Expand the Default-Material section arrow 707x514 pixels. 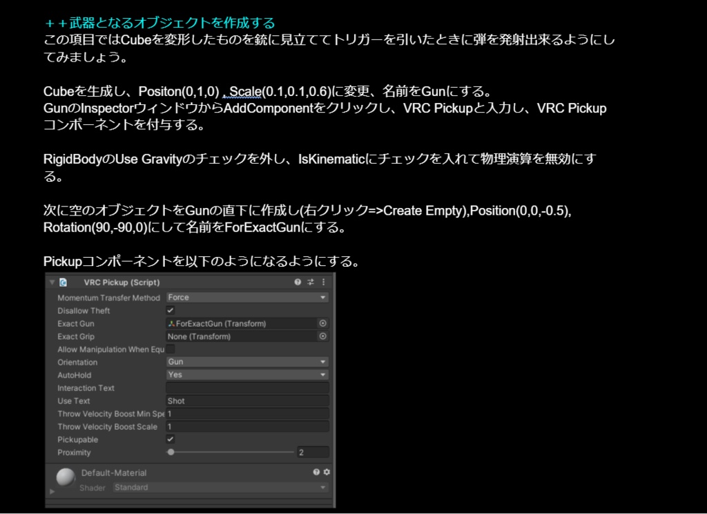tap(52, 492)
